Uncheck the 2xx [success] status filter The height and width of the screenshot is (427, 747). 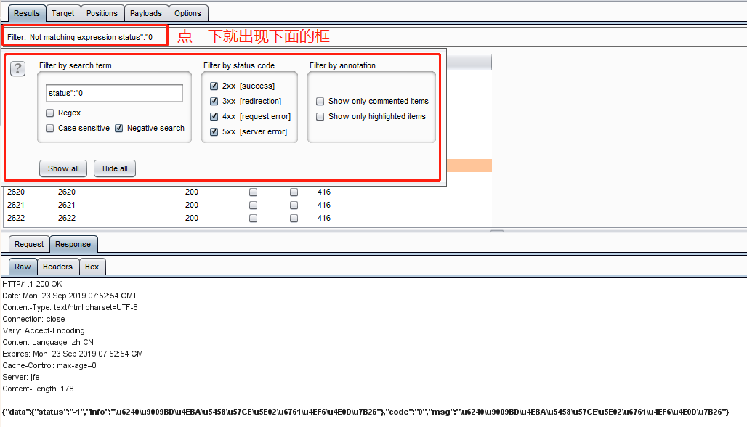point(214,86)
